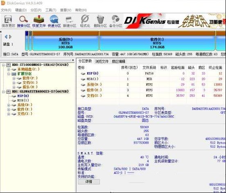226x193 pixels.
Task: Click the 文件系统 column header
Action: (149, 67)
